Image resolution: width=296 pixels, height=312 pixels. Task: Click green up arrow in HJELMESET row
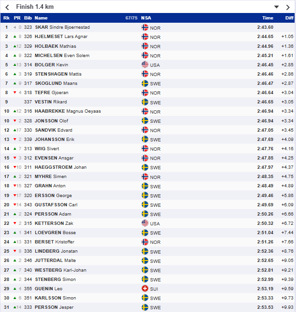[15, 37]
